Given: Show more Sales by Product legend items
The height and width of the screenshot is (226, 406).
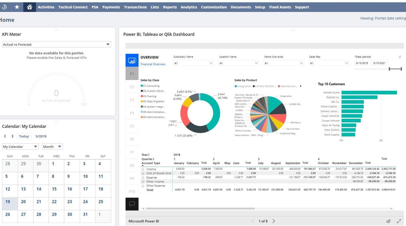Looking at the screenshot, I should [x=301, y=86].
